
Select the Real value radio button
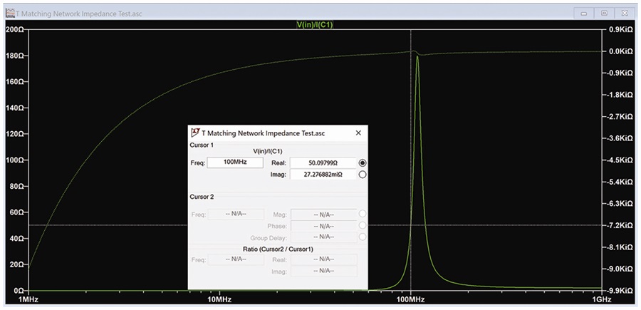coord(363,162)
